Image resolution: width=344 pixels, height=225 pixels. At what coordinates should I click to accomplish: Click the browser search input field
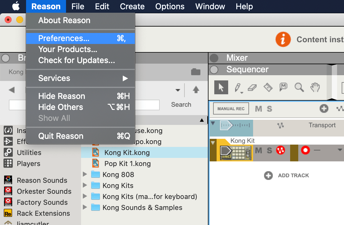pos(84,105)
